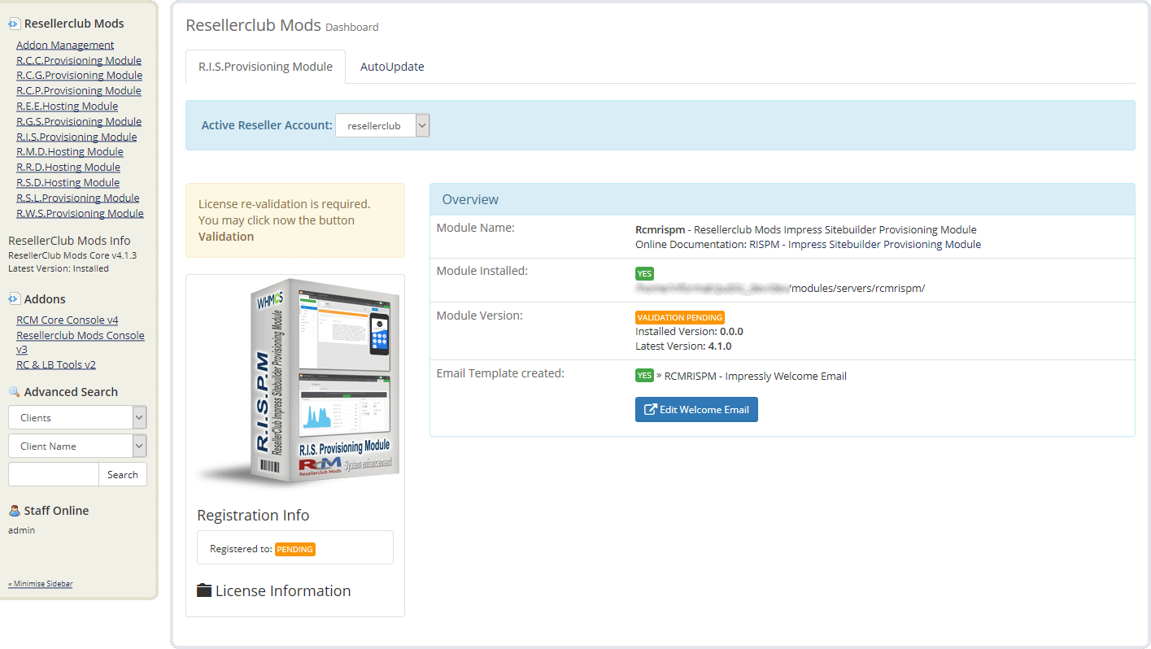Viewport: 1151px width, 649px height.
Task: Click the Staff Online user icon
Action: (14, 511)
